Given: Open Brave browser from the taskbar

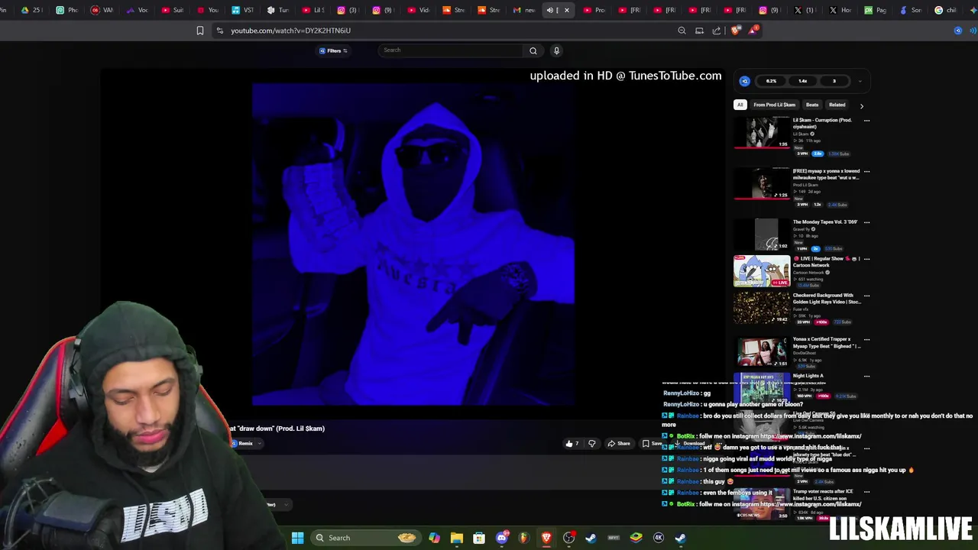Looking at the screenshot, I should [546, 538].
